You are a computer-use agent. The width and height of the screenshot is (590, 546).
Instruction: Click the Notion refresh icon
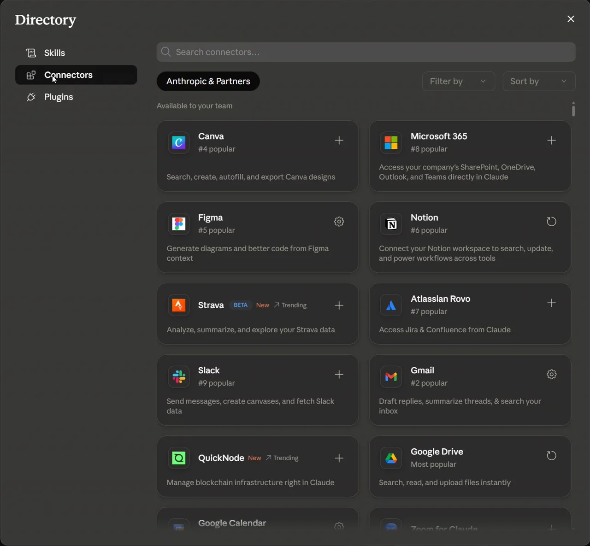[551, 222]
